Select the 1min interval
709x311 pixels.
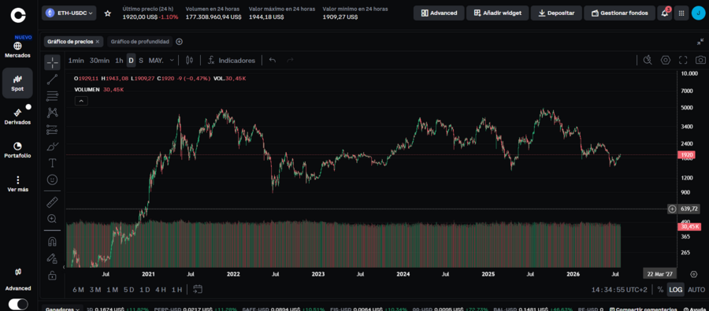click(76, 60)
